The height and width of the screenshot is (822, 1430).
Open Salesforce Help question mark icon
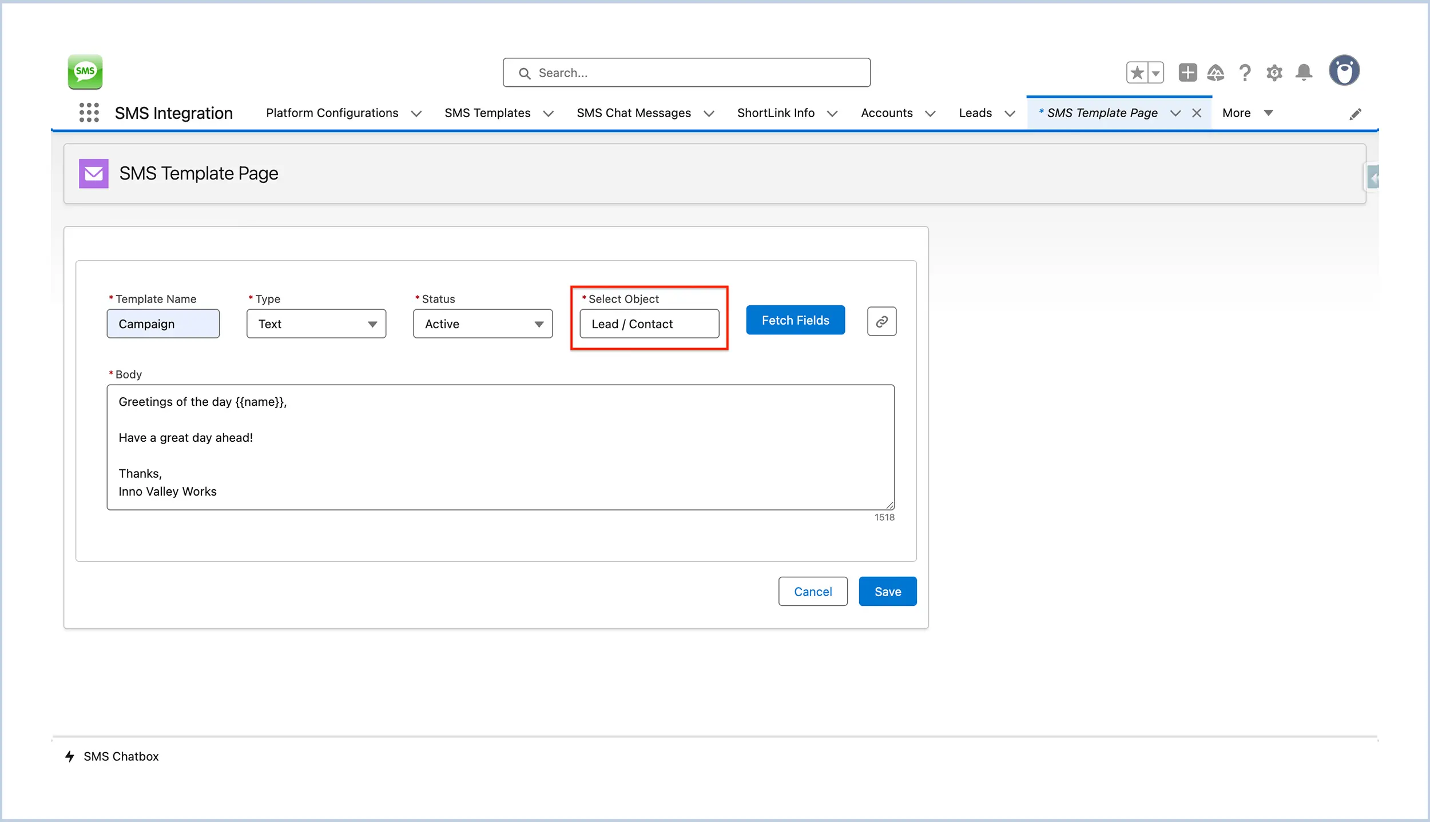pyautogui.click(x=1245, y=72)
